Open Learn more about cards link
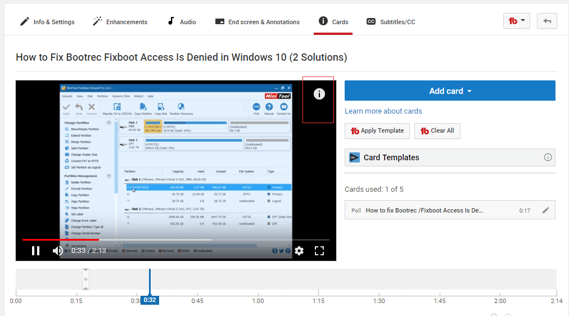Screen dimensions: 569x316 (x=383, y=111)
